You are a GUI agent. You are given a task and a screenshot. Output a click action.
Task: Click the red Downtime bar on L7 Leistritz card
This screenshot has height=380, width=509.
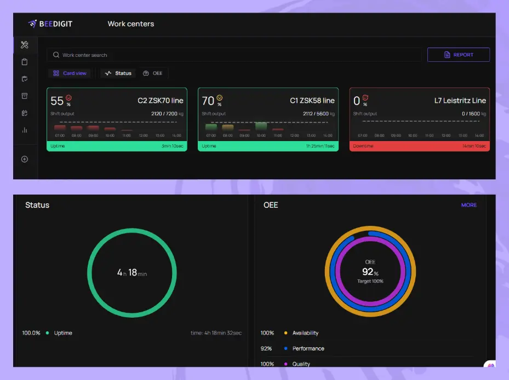click(419, 146)
